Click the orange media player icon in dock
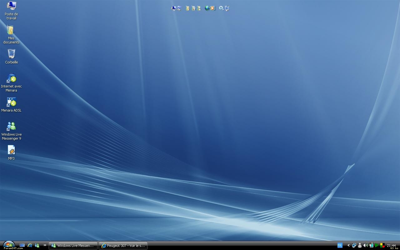This screenshot has width=400, height=250. 213,8
